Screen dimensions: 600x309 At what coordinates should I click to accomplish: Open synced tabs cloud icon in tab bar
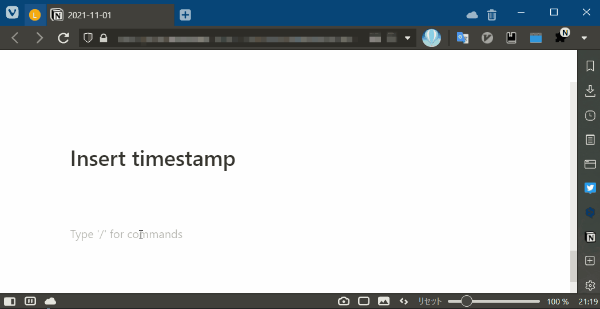point(472,15)
